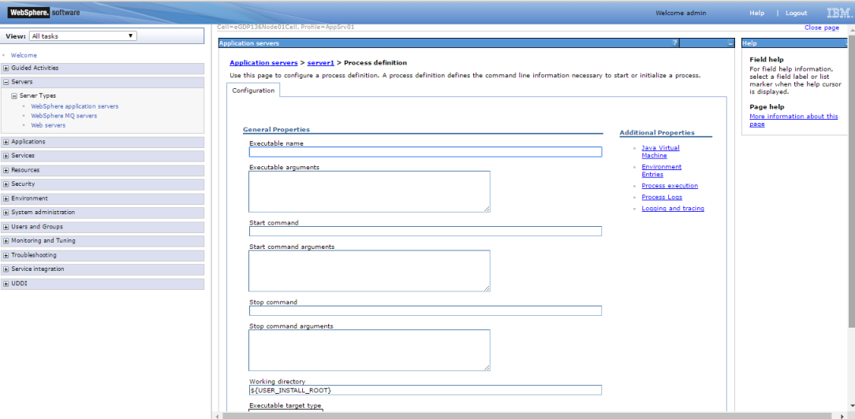
Task: Click the Working directory field
Action: (x=425, y=390)
